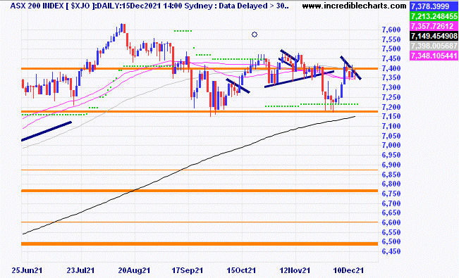This screenshot has width=459, height=278.
Task: Click the 20Aug21 date axis label
Action: 134,270
